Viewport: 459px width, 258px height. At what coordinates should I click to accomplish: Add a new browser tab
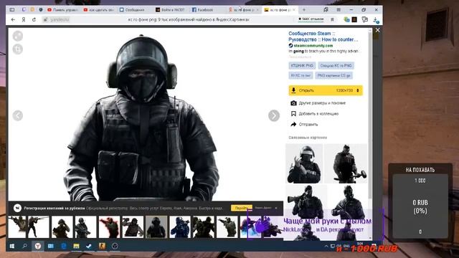pos(304,9)
